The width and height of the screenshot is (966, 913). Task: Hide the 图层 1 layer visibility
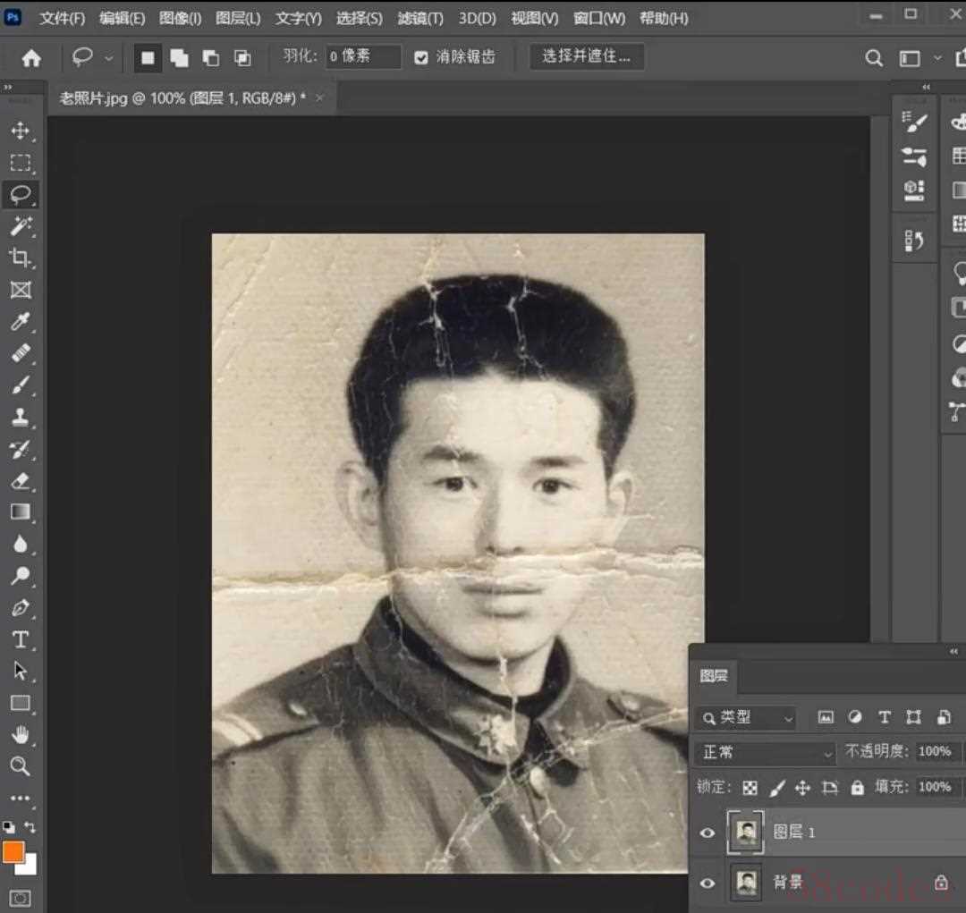click(x=708, y=833)
